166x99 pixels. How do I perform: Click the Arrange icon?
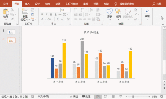coord(118,12)
